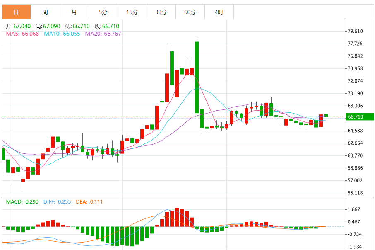Open the 30分 timeframe tab
Image resolution: width=375 pixels, height=250 pixels.
click(161, 12)
